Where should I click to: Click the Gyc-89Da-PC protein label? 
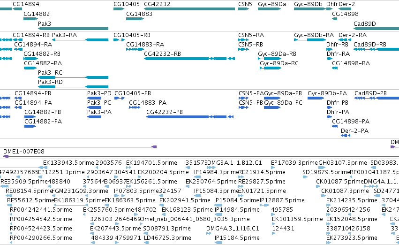(x=283, y=103)
